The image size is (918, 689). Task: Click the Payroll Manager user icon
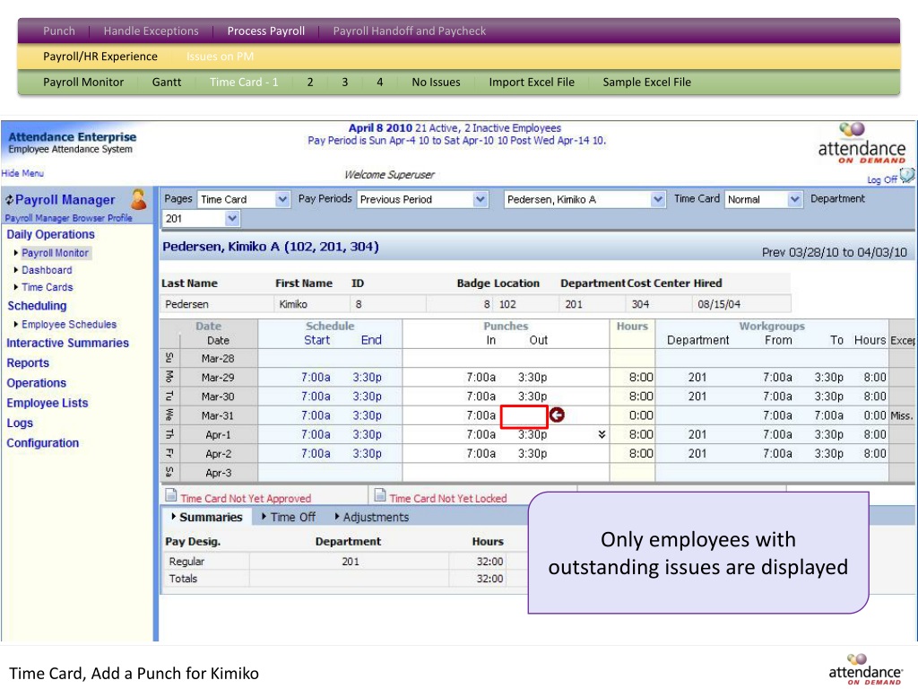pyautogui.click(x=139, y=199)
